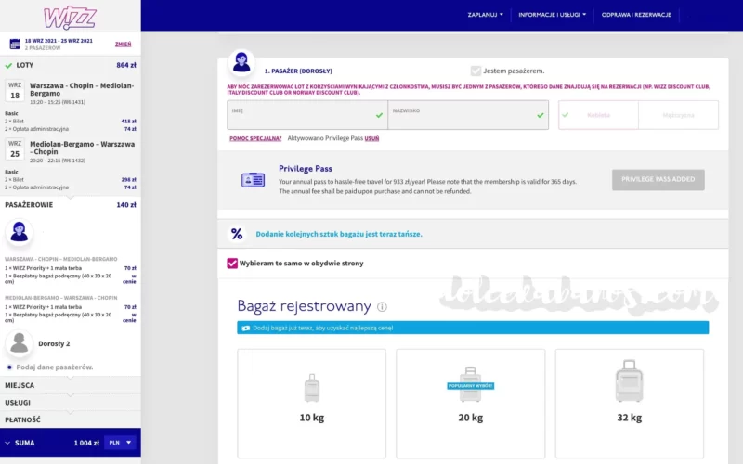The height and width of the screenshot is (464, 743).
Task: Click the passenger 1 avatar in the form header
Action: pyautogui.click(x=241, y=62)
